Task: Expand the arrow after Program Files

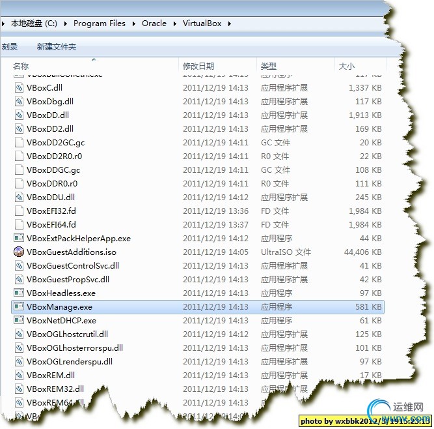Action: 134,24
